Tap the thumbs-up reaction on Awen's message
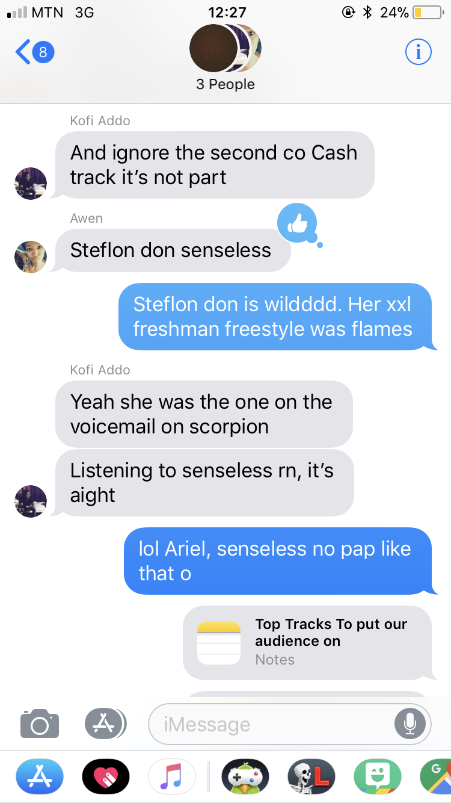The image size is (451, 803). [297, 223]
